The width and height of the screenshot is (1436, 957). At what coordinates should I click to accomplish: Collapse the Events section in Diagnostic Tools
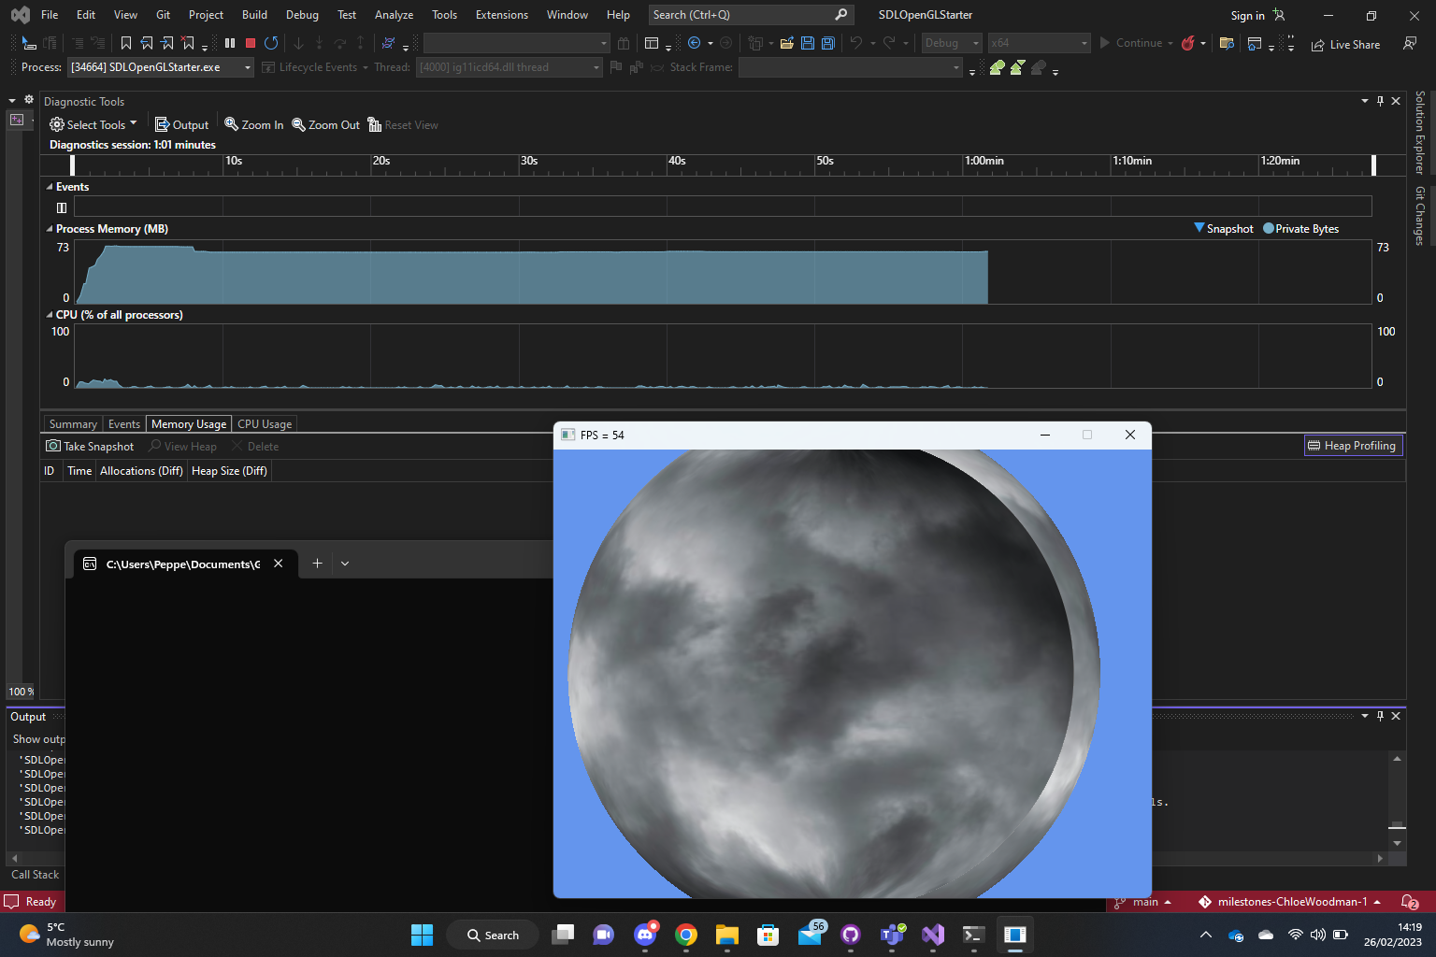tap(50, 186)
